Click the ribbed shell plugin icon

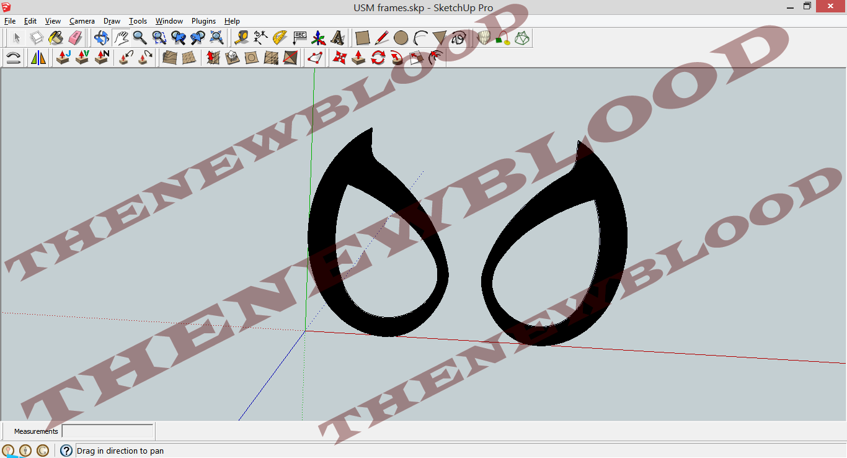click(484, 38)
